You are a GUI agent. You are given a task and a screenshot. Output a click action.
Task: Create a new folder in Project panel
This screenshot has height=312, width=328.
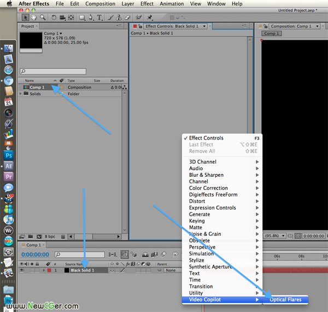[x=31, y=236]
